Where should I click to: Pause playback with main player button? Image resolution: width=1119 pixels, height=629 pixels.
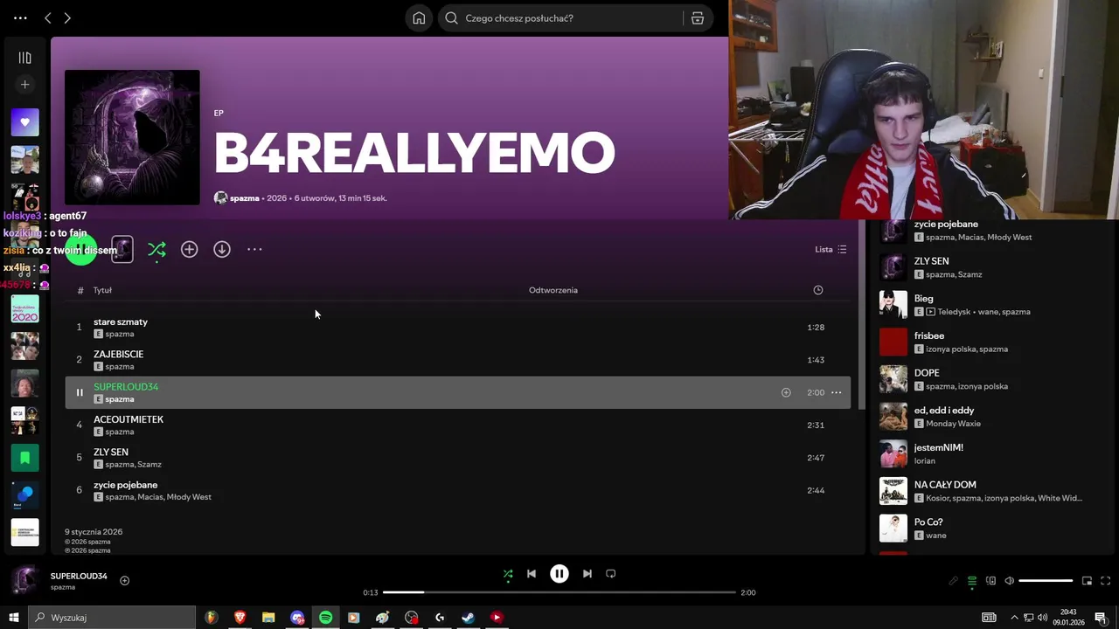(x=559, y=574)
